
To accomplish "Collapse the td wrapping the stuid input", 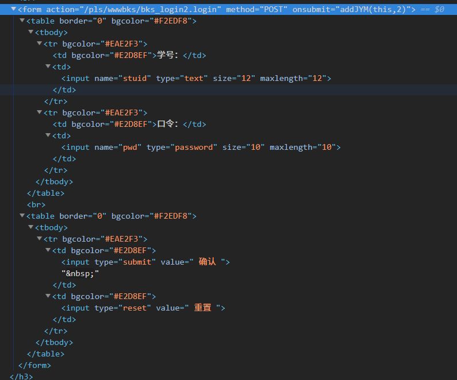I will (x=48, y=67).
